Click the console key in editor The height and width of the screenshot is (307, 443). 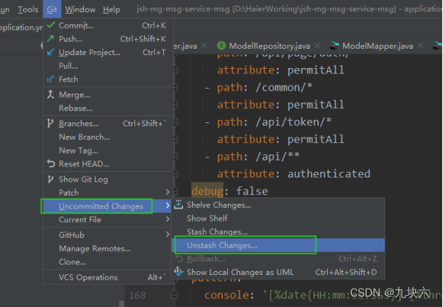point(227,296)
